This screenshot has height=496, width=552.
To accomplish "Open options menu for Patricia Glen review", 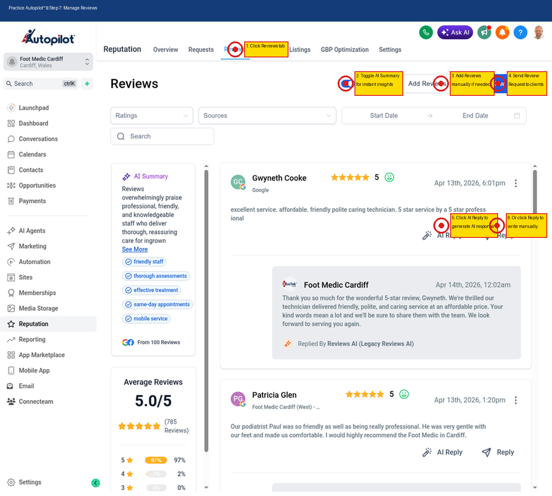I will 515,400.
